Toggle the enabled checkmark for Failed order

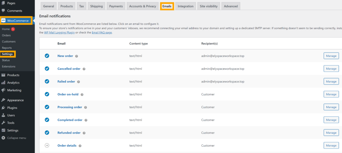coord(47,81)
